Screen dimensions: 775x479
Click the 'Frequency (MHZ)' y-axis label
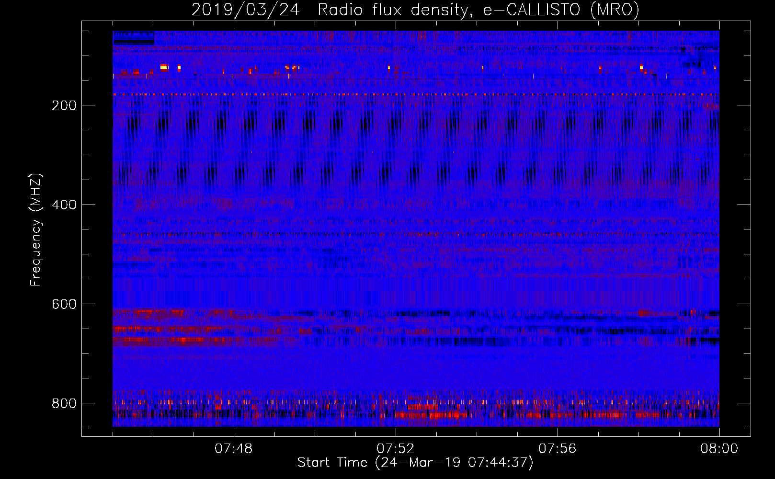coord(35,229)
